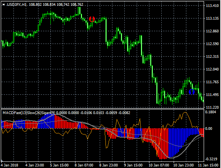The width and height of the screenshot is (221, 168).
Task: Click the red down-arrow sell marker
Action: [92, 19]
